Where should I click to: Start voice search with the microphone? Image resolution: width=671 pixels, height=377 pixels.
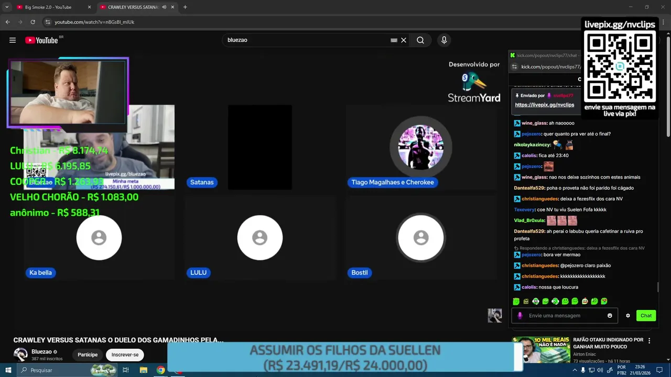click(444, 40)
